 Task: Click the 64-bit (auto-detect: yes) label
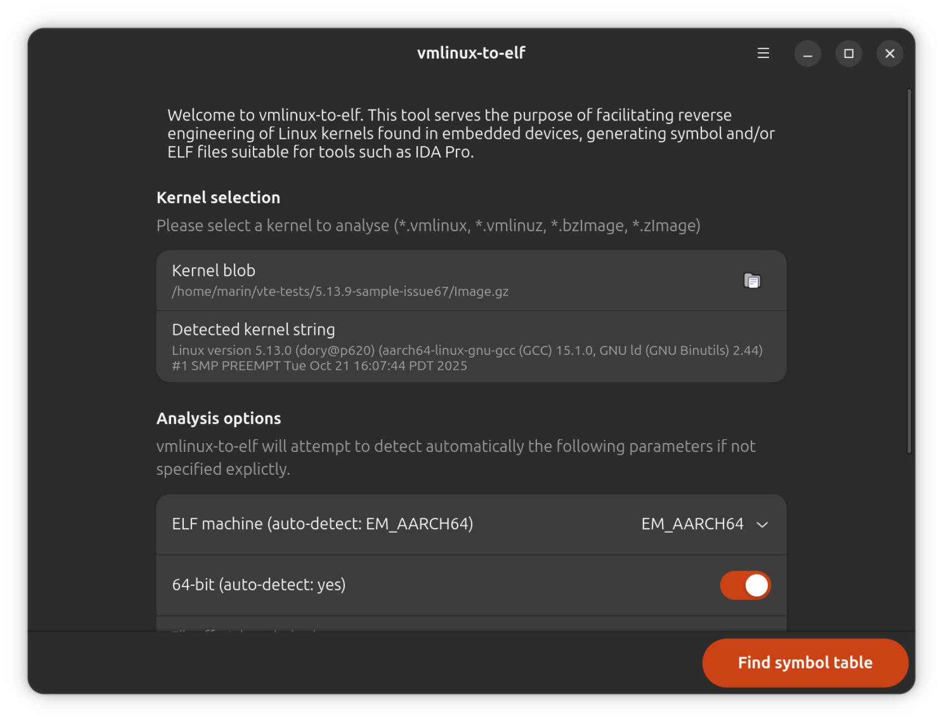259,585
